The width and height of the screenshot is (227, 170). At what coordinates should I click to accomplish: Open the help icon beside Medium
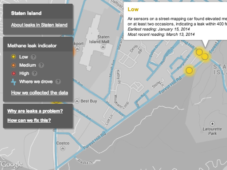point(41,65)
